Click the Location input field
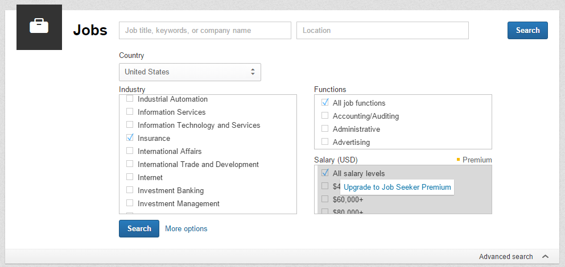Image resolution: width=565 pixels, height=267 pixels. tap(382, 31)
